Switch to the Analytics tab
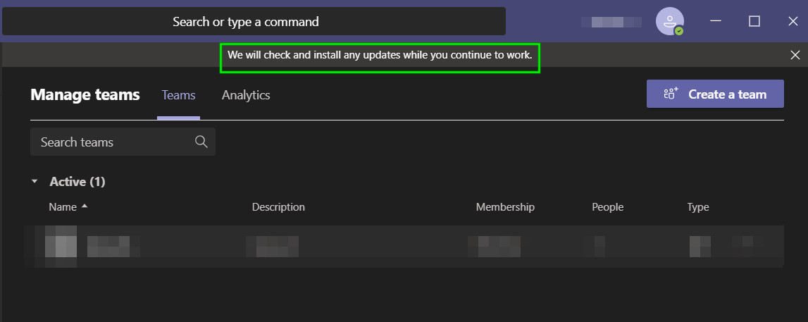This screenshot has width=808, height=322. 246,94
